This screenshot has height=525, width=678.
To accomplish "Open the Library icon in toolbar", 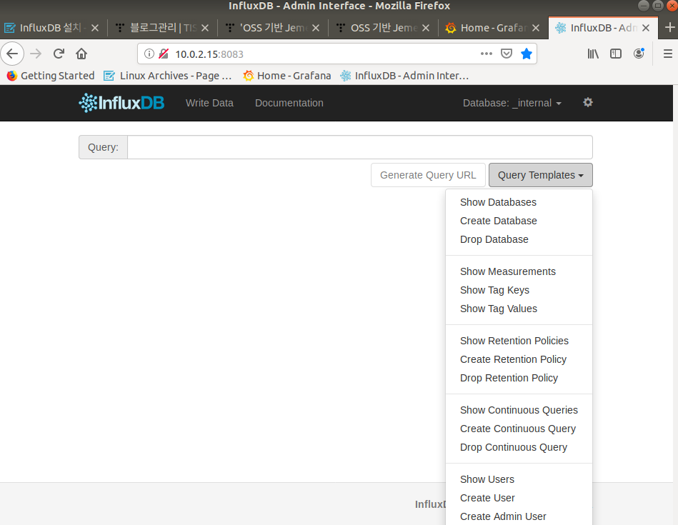I will pos(593,54).
